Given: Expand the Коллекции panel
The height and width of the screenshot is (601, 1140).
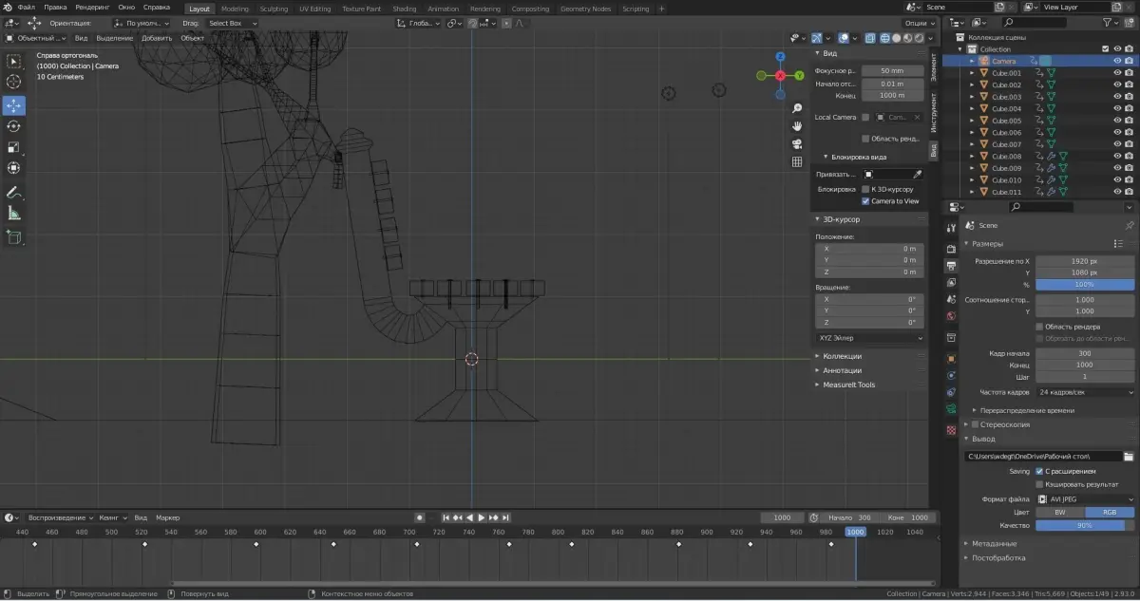Looking at the screenshot, I should (818, 356).
